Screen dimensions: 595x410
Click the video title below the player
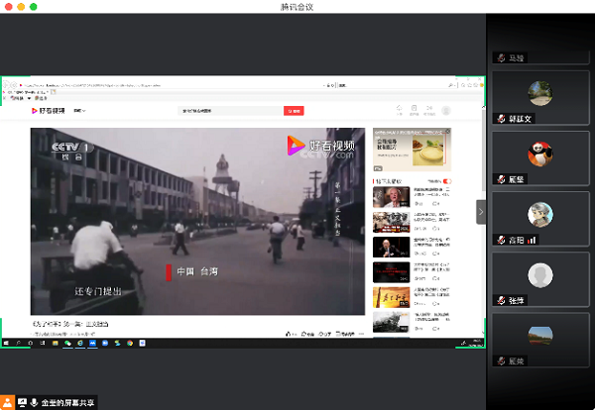70,324
